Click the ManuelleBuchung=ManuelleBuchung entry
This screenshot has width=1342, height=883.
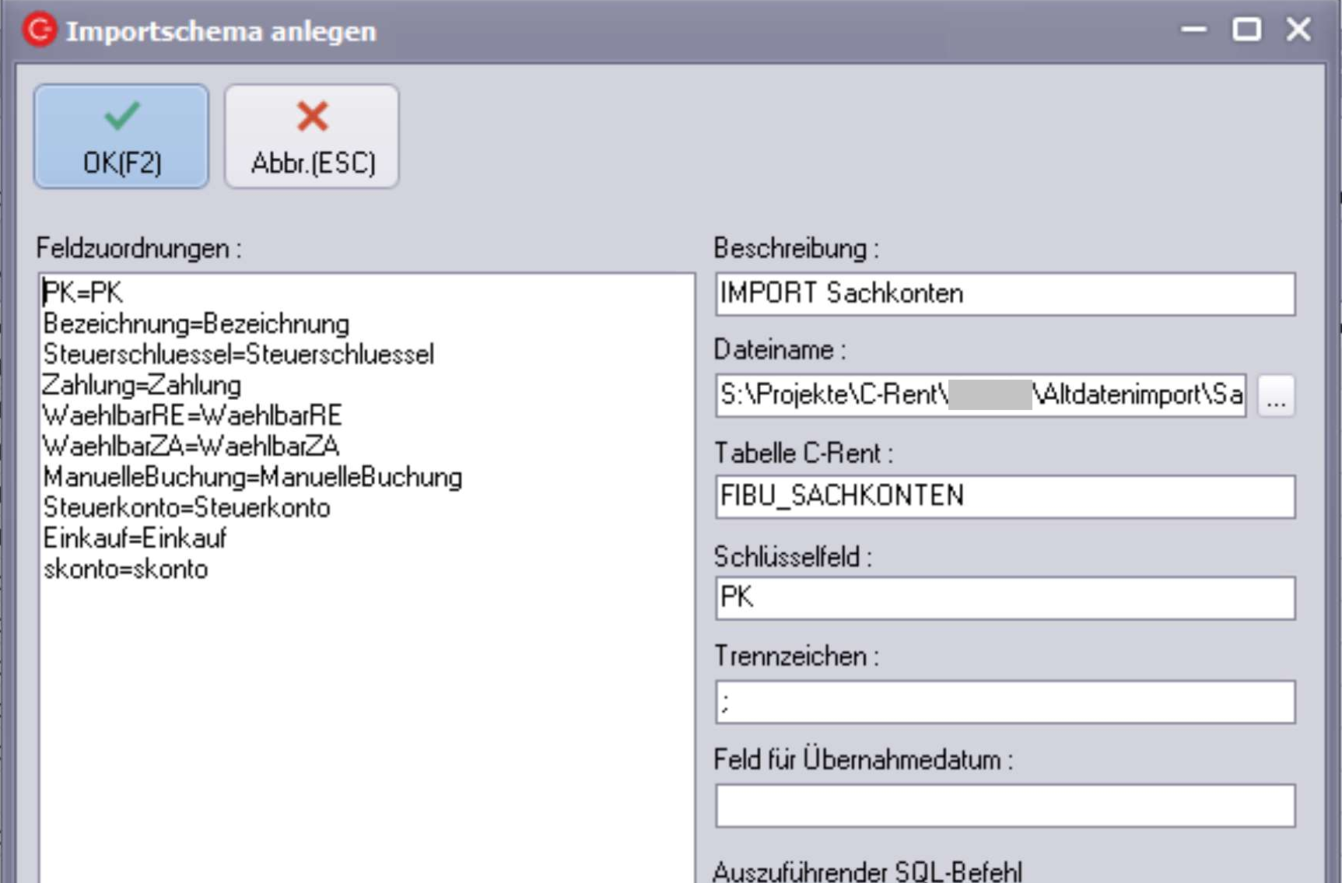click(252, 477)
